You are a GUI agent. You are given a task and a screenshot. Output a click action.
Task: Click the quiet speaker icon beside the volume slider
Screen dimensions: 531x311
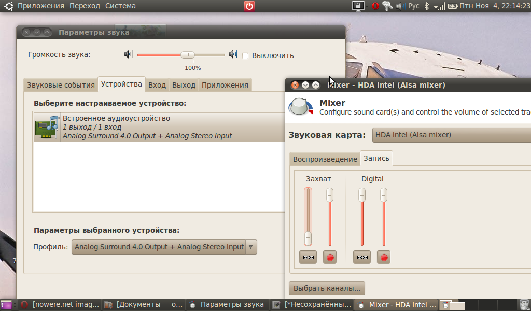tap(129, 54)
